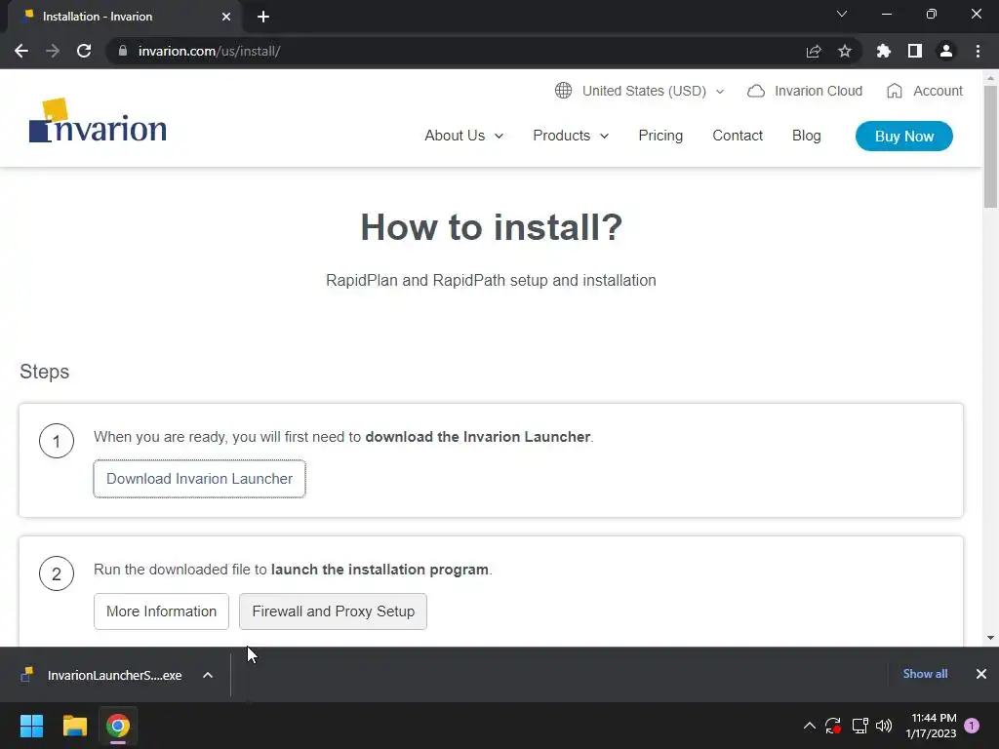
Task: Open the Chrome three-dot menu
Action: click(x=978, y=51)
